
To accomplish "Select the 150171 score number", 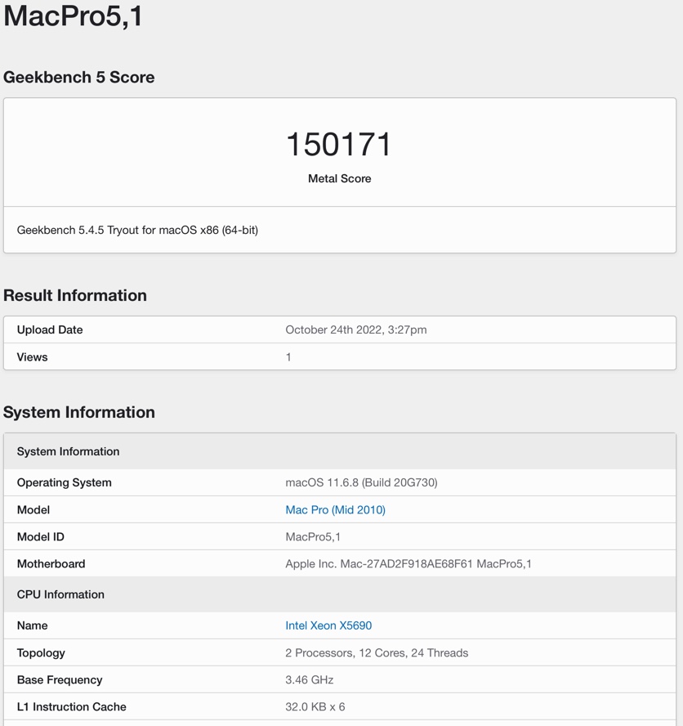I will tap(339, 144).
